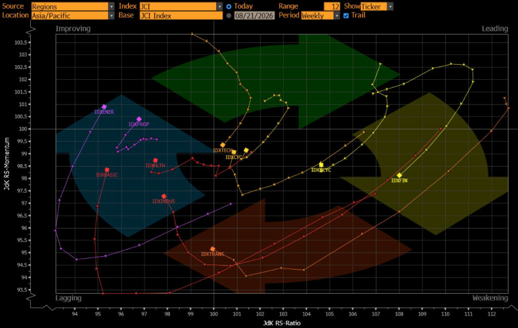Click the IDXTRANS diamond marker

pos(213,249)
